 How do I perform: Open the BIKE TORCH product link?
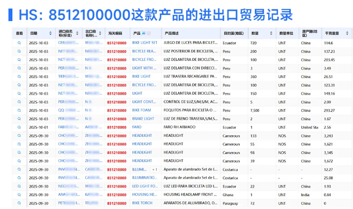(x=142, y=203)
